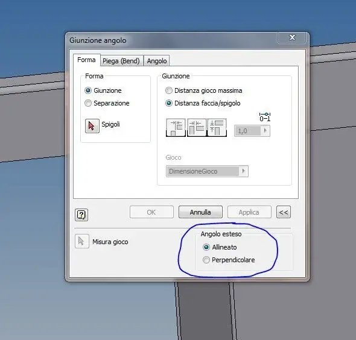Click the Spigoli edge selection arrow icon
This screenshot has width=356, height=340.
pos(92,126)
